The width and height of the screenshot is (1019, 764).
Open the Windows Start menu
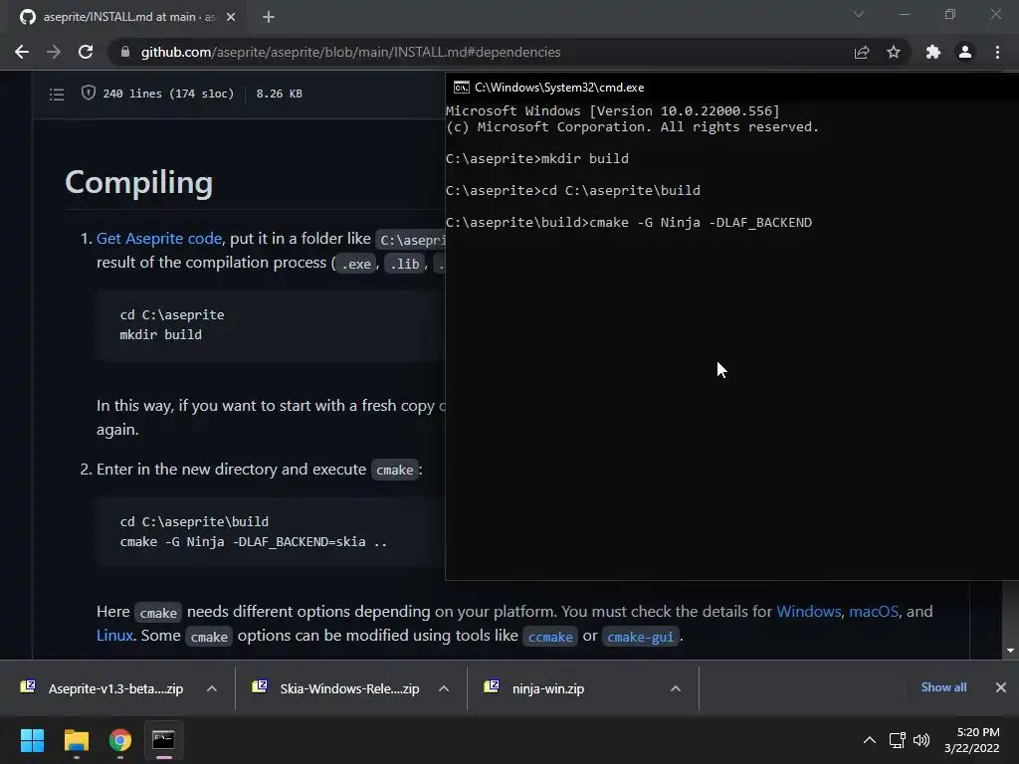(32, 740)
